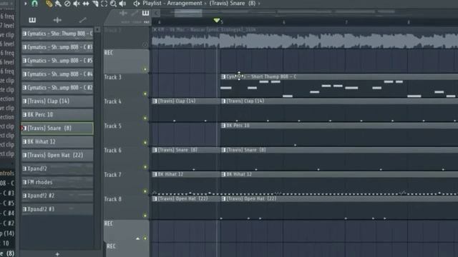Click pattern icon of FM rhodes in picker

pos(24,182)
